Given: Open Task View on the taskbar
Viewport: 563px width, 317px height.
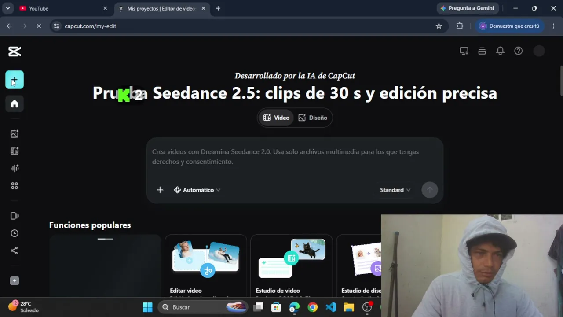Looking at the screenshot, I should [259, 307].
